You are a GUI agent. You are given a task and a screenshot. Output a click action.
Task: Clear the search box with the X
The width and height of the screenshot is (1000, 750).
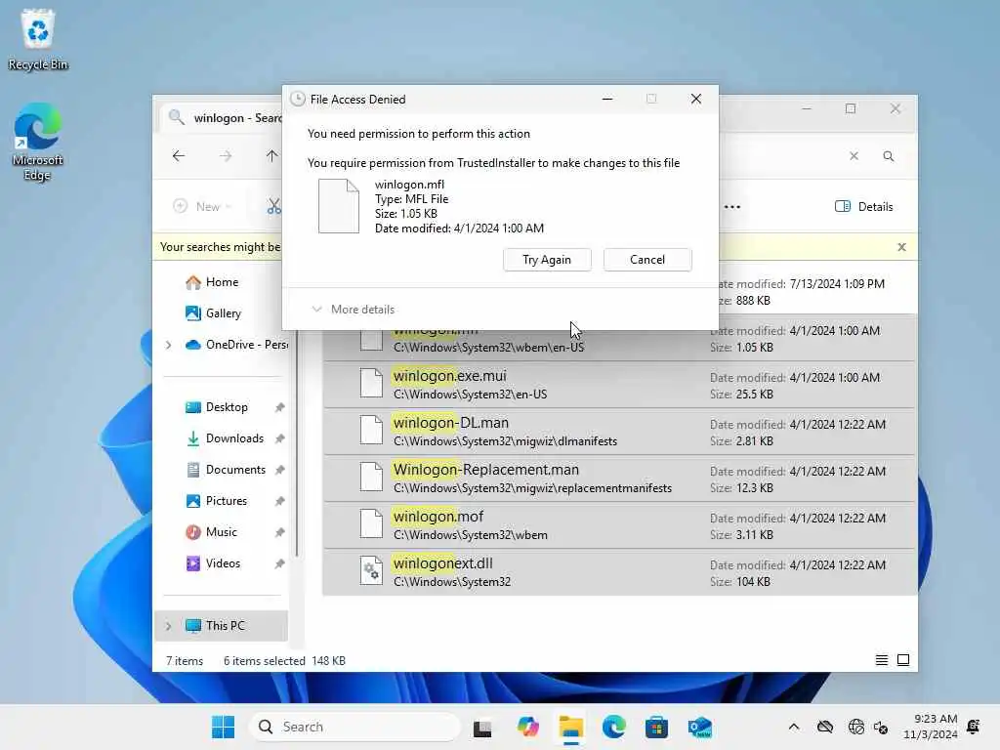pyautogui.click(x=854, y=156)
